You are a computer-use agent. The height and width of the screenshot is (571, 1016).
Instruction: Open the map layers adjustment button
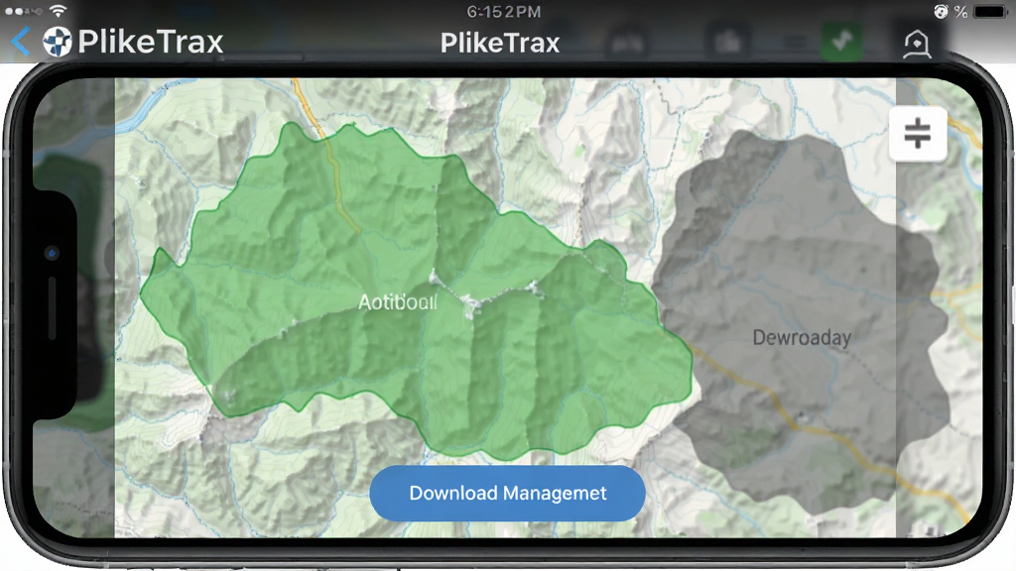pyautogui.click(x=918, y=134)
